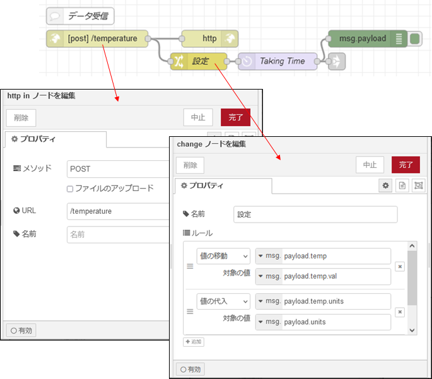432x379 pixels.
Task: Toggle 有効 state in http in editor
Action: [21, 330]
